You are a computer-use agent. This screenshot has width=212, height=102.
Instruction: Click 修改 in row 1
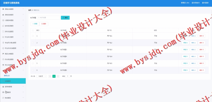193,36
